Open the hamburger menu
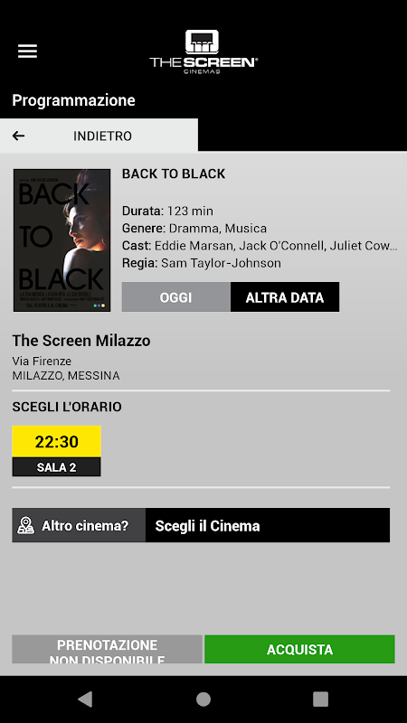This screenshot has height=723, width=407. tap(27, 52)
